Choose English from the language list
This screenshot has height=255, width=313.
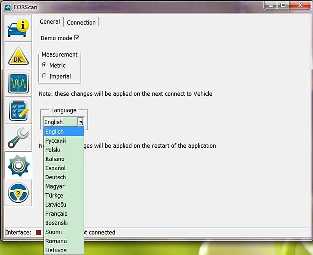64,132
